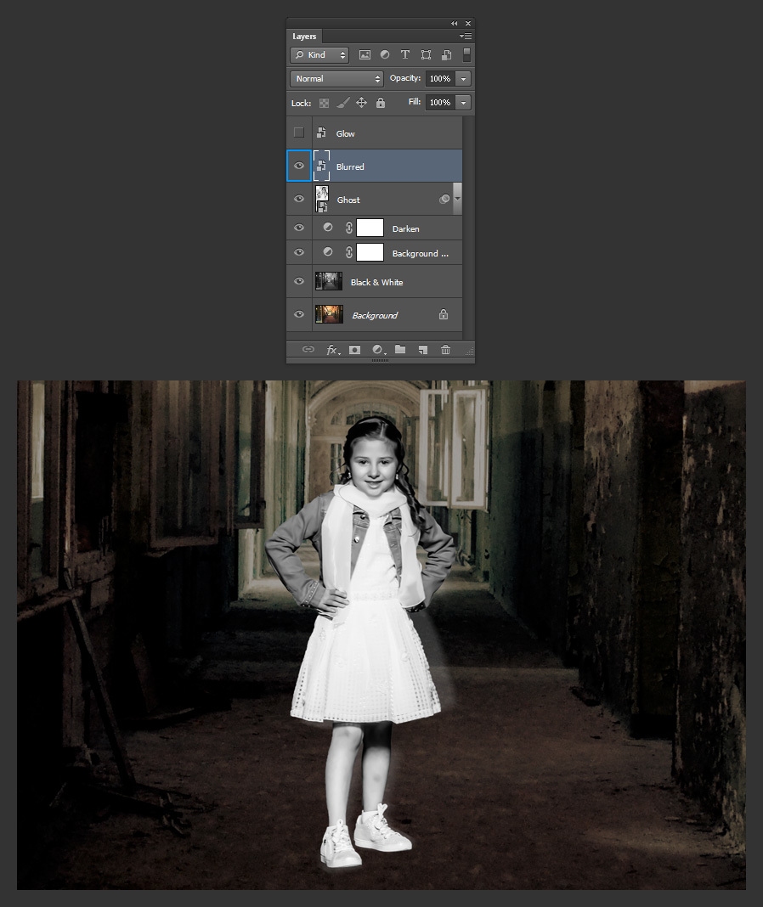Select the italic Background layer name
Viewport: 763px width, 907px height.
(376, 315)
